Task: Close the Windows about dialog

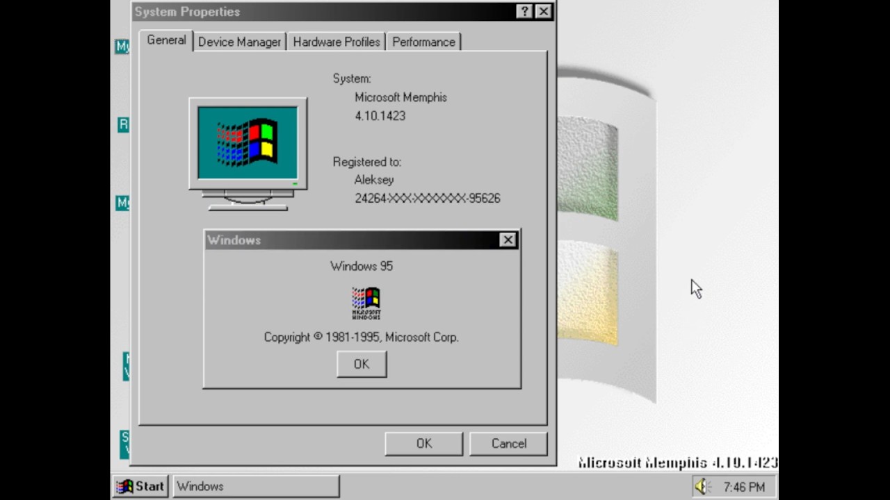Action: [508, 240]
